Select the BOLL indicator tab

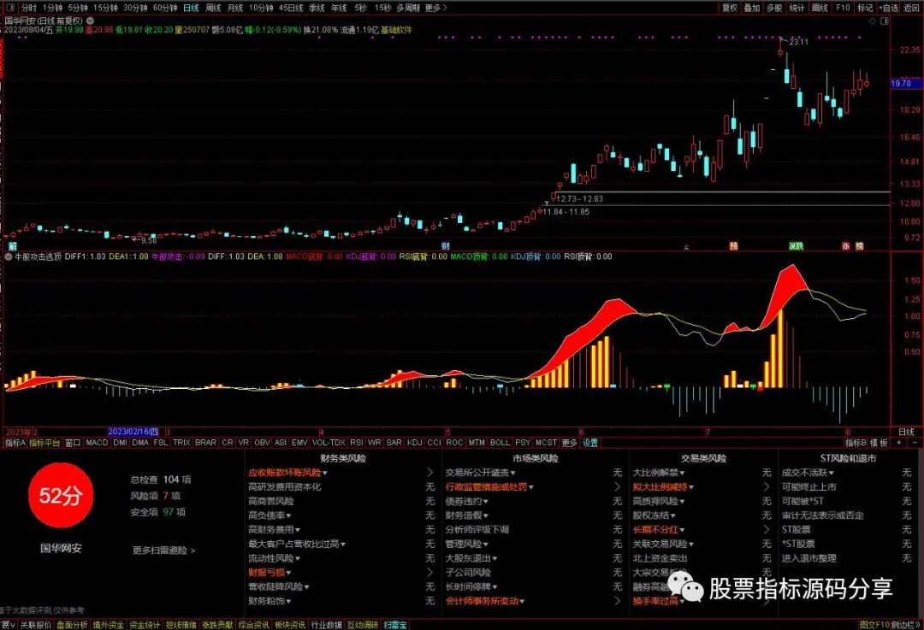click(500, 443)
